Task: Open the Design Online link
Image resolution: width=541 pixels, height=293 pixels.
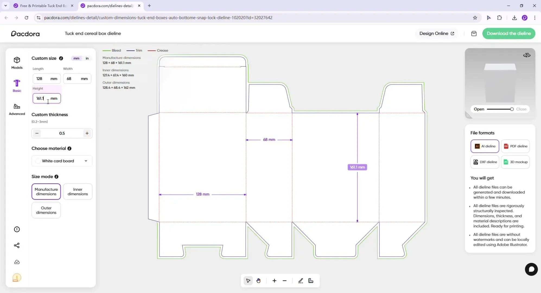Action: coord(437,33)
